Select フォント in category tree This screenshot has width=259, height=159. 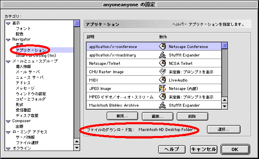click(x=23, y=28)
